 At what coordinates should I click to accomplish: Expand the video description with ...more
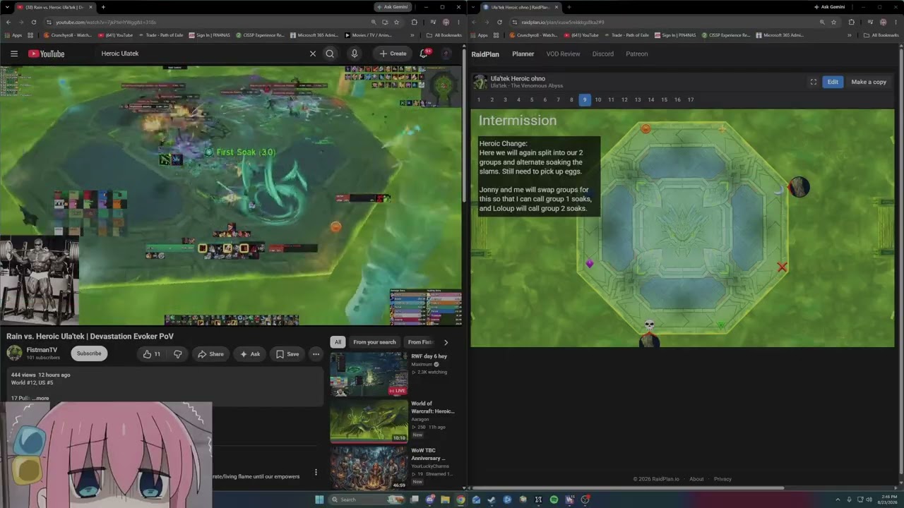41,398
